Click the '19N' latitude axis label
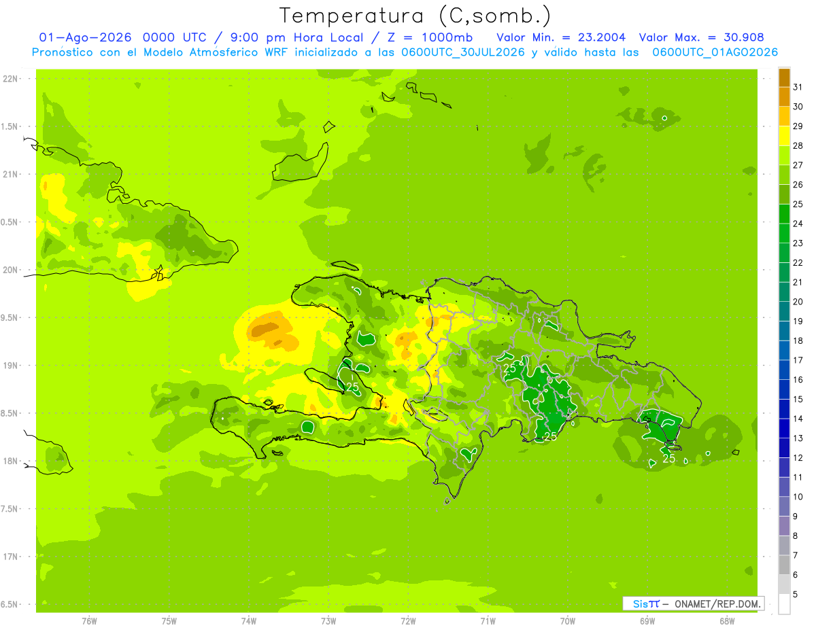The width and height of the screenshot is (816, 630). pyautogui.click(x=10, y=366)
